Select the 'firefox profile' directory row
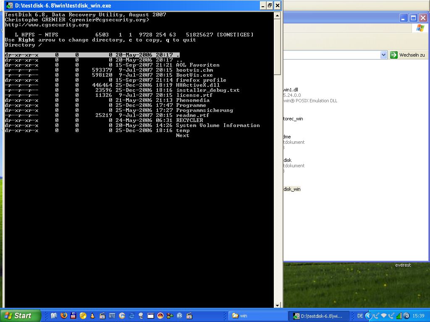 pyautogui.click(x=115, y=80)
